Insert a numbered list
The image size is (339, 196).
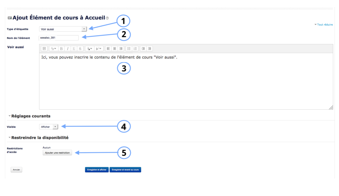click(135, 49)
